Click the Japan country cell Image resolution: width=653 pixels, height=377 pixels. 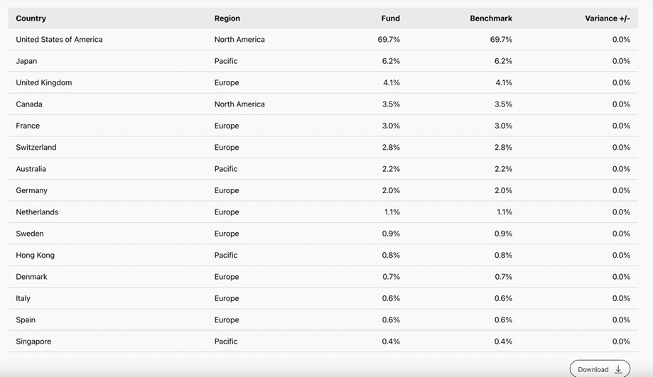26,61
